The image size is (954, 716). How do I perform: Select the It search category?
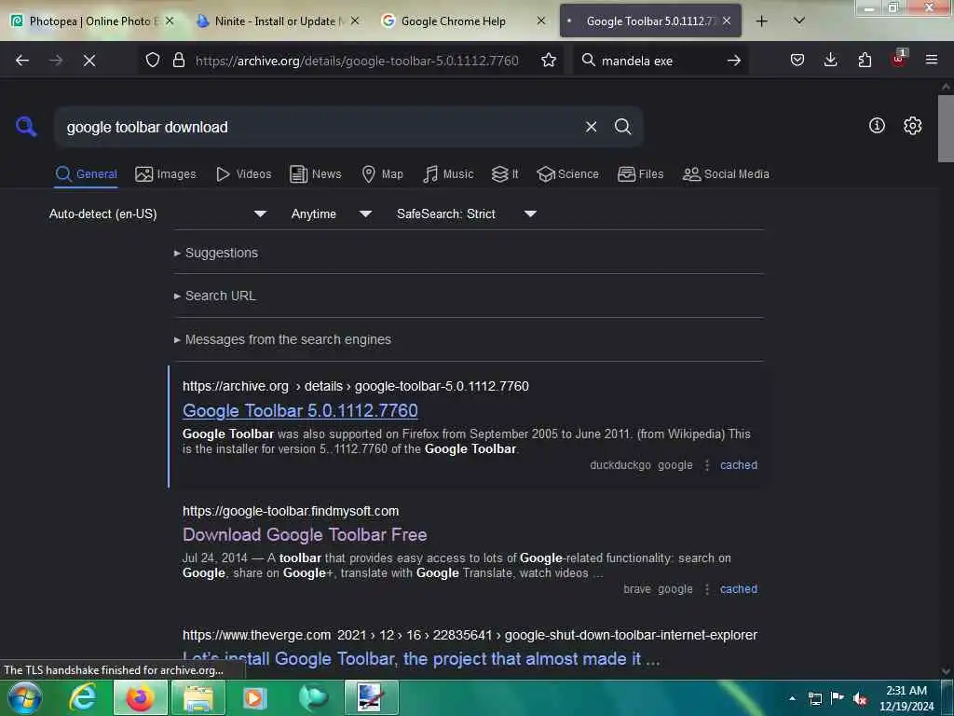tap(504, 174)
